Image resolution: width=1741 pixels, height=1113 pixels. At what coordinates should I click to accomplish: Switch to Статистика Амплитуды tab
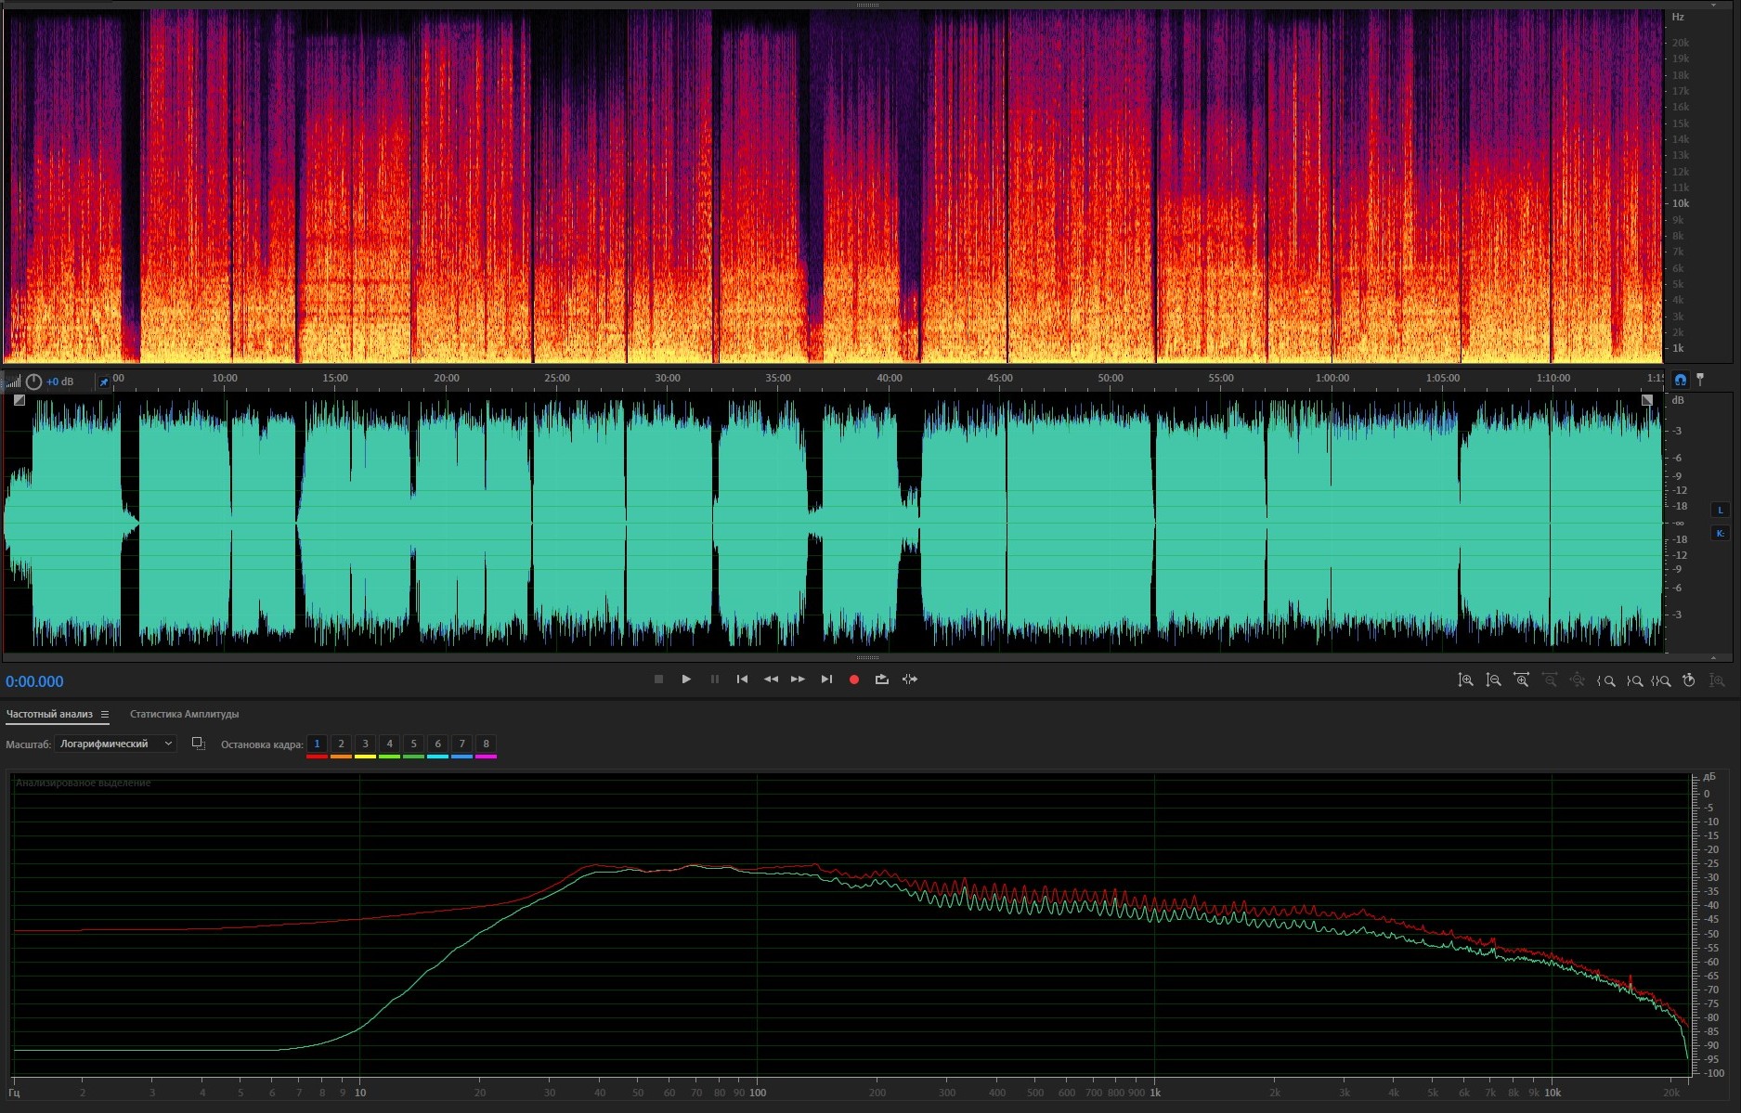[184, 715]
